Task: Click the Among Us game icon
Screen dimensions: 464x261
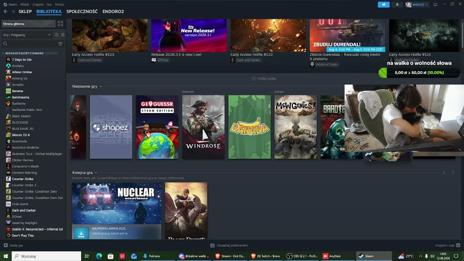Action: 8,78
